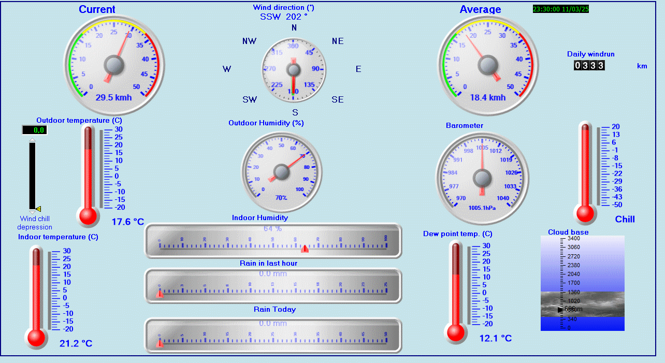Image resolution: width=665 pixels, height=363 pixels.
Task: Click the yellow wind chill slider marker
Action: [38, 209]
